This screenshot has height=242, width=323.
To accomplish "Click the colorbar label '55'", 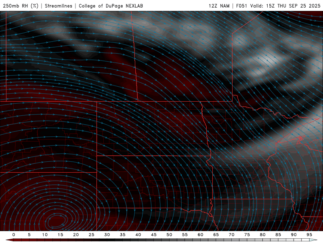I will (x=185, y=235).
